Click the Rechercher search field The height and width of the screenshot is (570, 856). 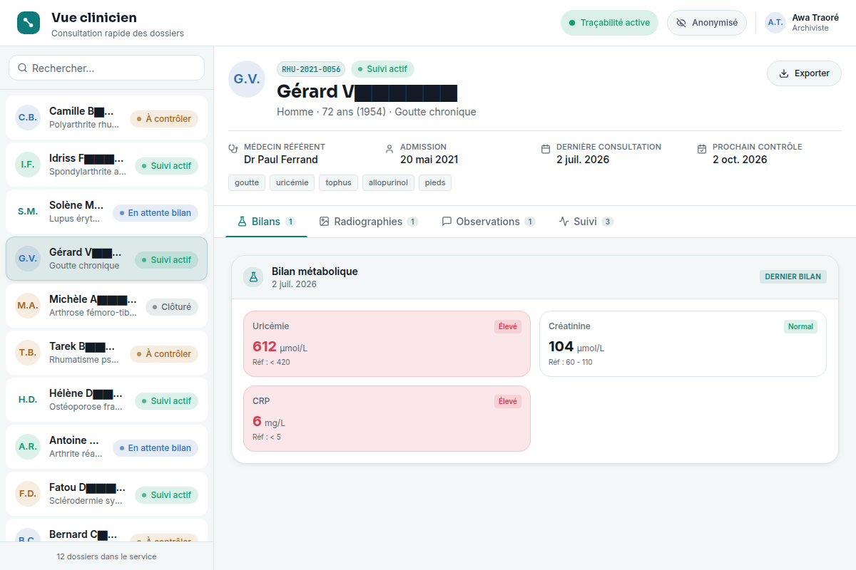pyautogui.click(x=107, y=68)
